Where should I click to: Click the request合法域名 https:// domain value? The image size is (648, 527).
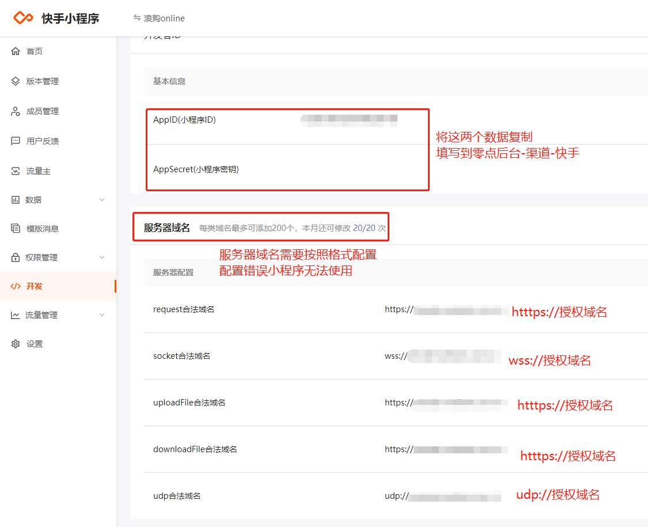tap(446, 310)
